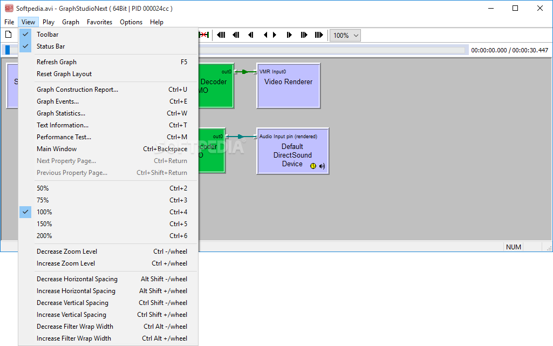Click the double-bar step forward button
The height and width of the screenshot is (346, 553).
(304, 35)
